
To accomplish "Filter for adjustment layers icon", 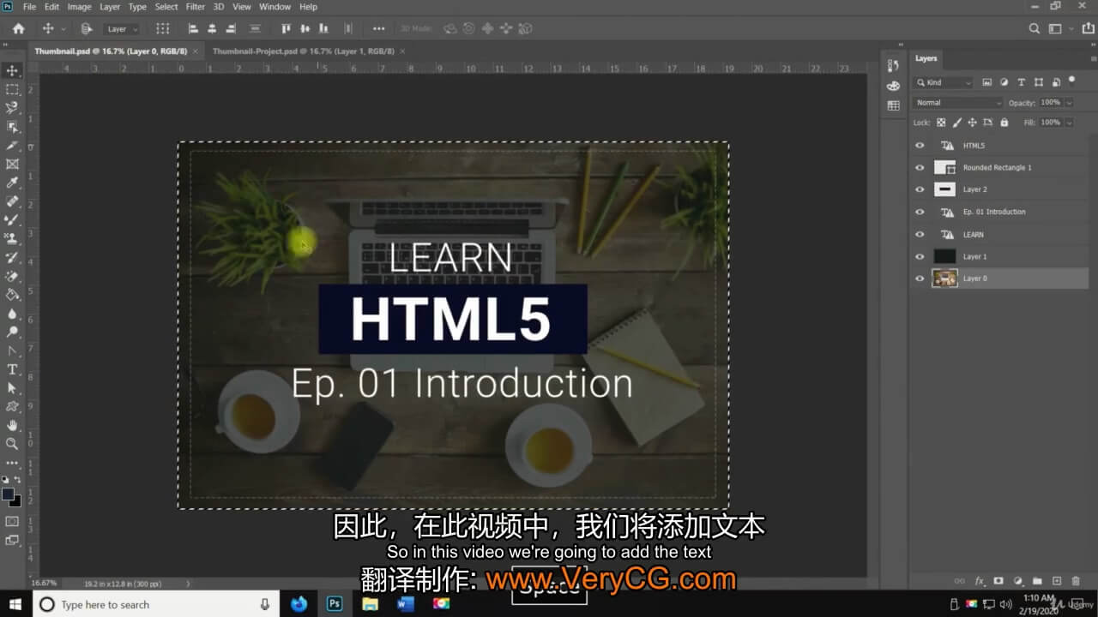I will (1004, 82).
